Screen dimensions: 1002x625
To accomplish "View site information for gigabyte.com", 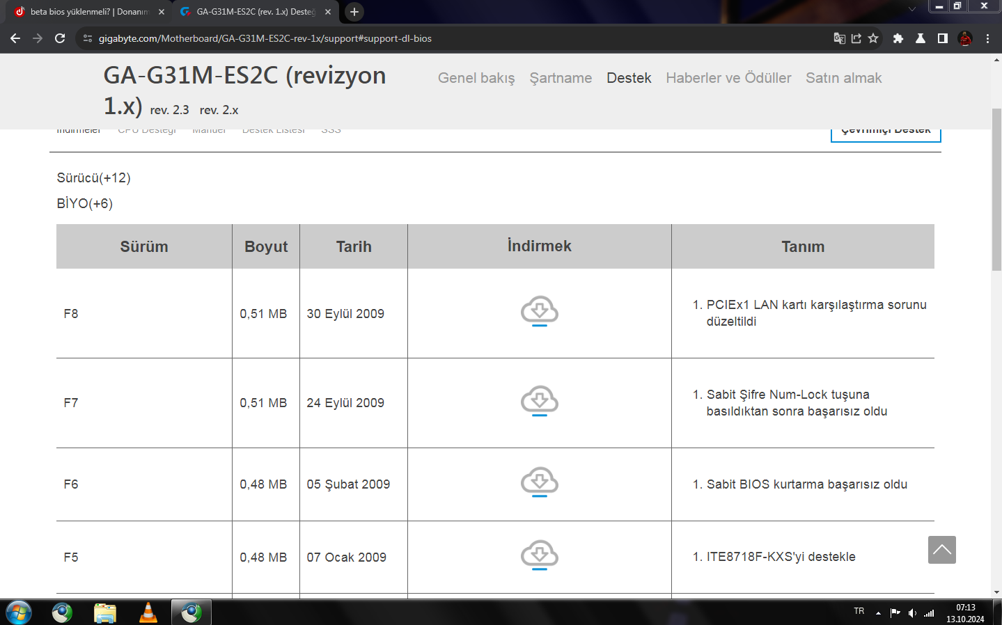I will (88, 38).
